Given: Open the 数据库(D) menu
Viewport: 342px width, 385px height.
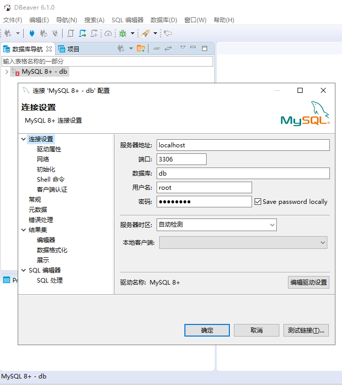Looking at the screenshot, I should 164,20.
